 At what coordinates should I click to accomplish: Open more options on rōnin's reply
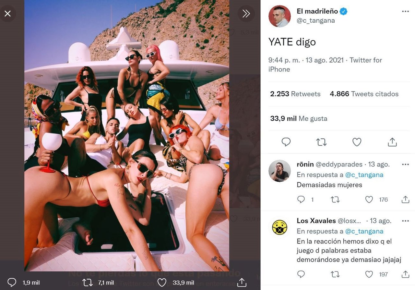405,165
